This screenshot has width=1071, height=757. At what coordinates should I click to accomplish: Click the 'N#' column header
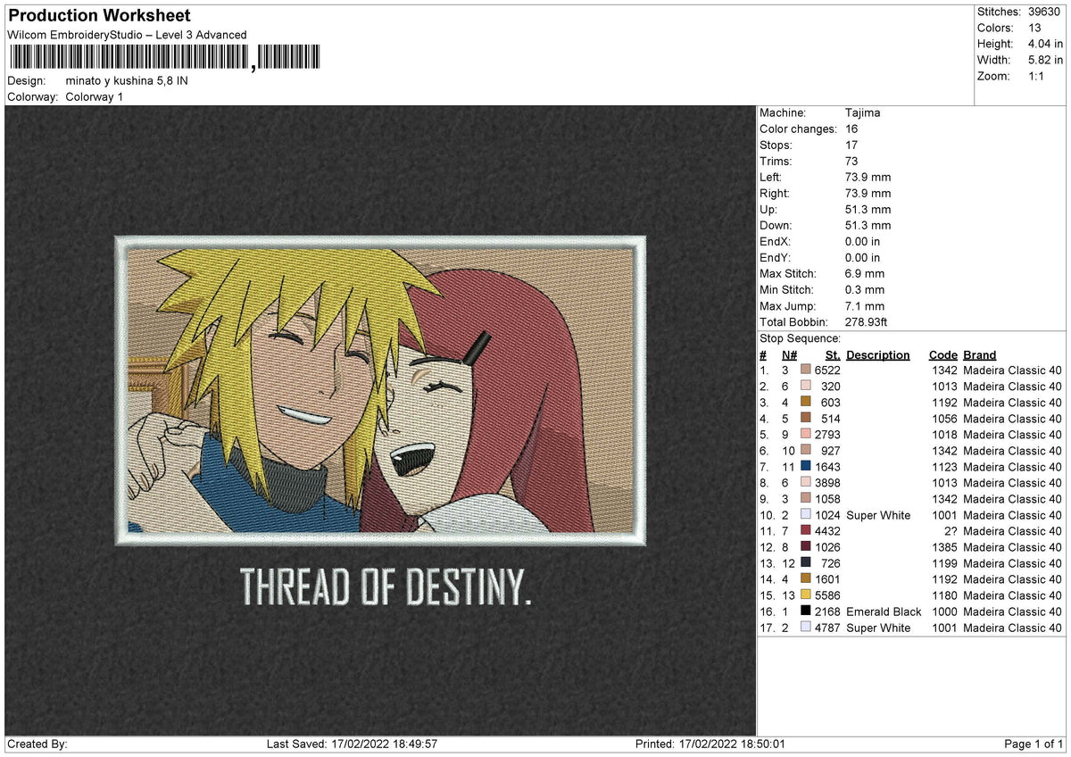click(789, 354)
